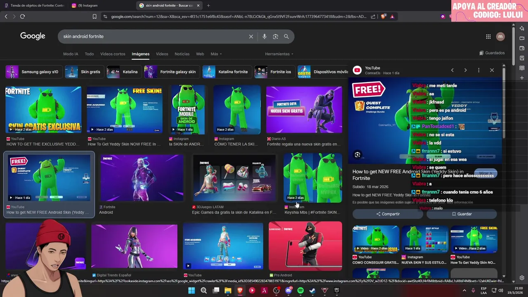Open Brave Rewards triangle icon
This screenshot has height=297, width=528.
pos(392,16)
